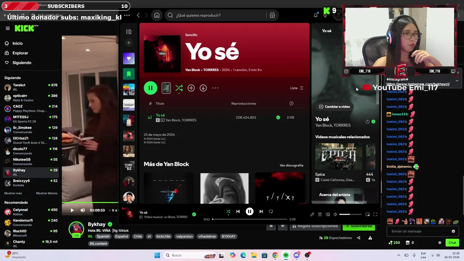
Task: Open Acerca del artista section
Action: click(x=335, y=195)
